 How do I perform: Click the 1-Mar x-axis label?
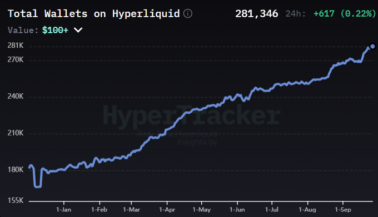click(x=131, y=210)
